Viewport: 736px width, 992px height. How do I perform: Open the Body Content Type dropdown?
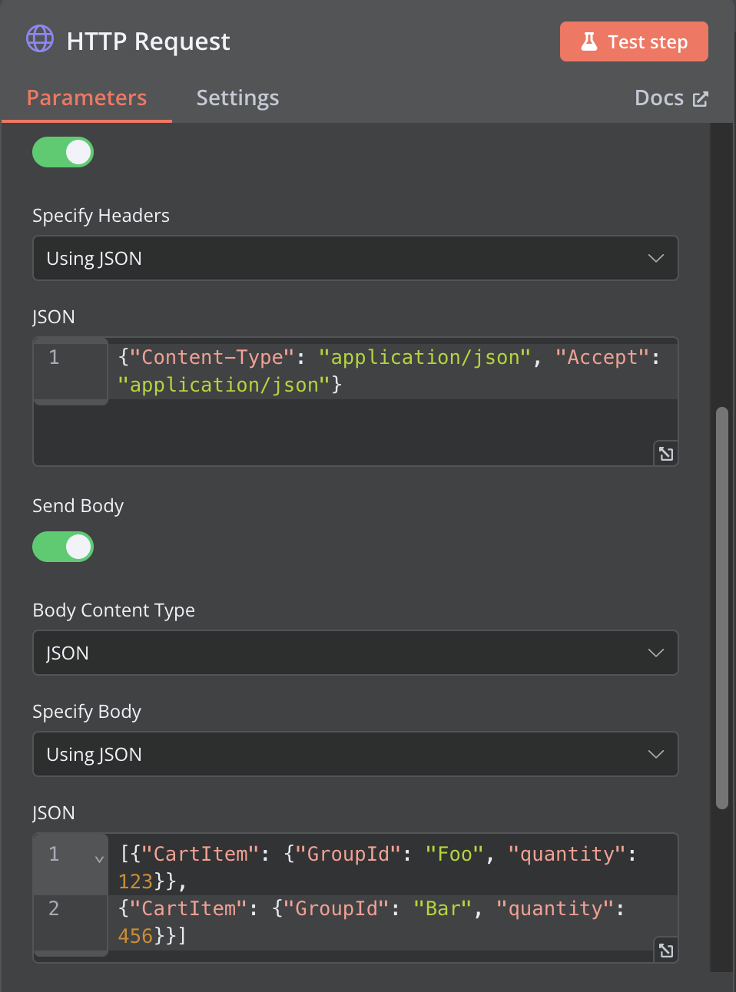(x=356, y=653)
